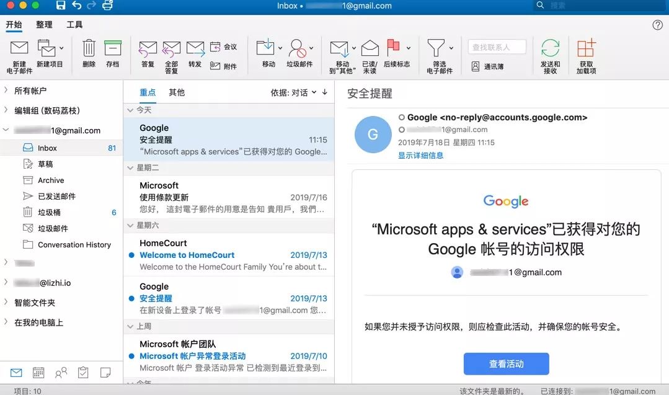Open the Address Book (通讯簿)
The height and width of the screenshot is (395, 669).
point(487,66)
